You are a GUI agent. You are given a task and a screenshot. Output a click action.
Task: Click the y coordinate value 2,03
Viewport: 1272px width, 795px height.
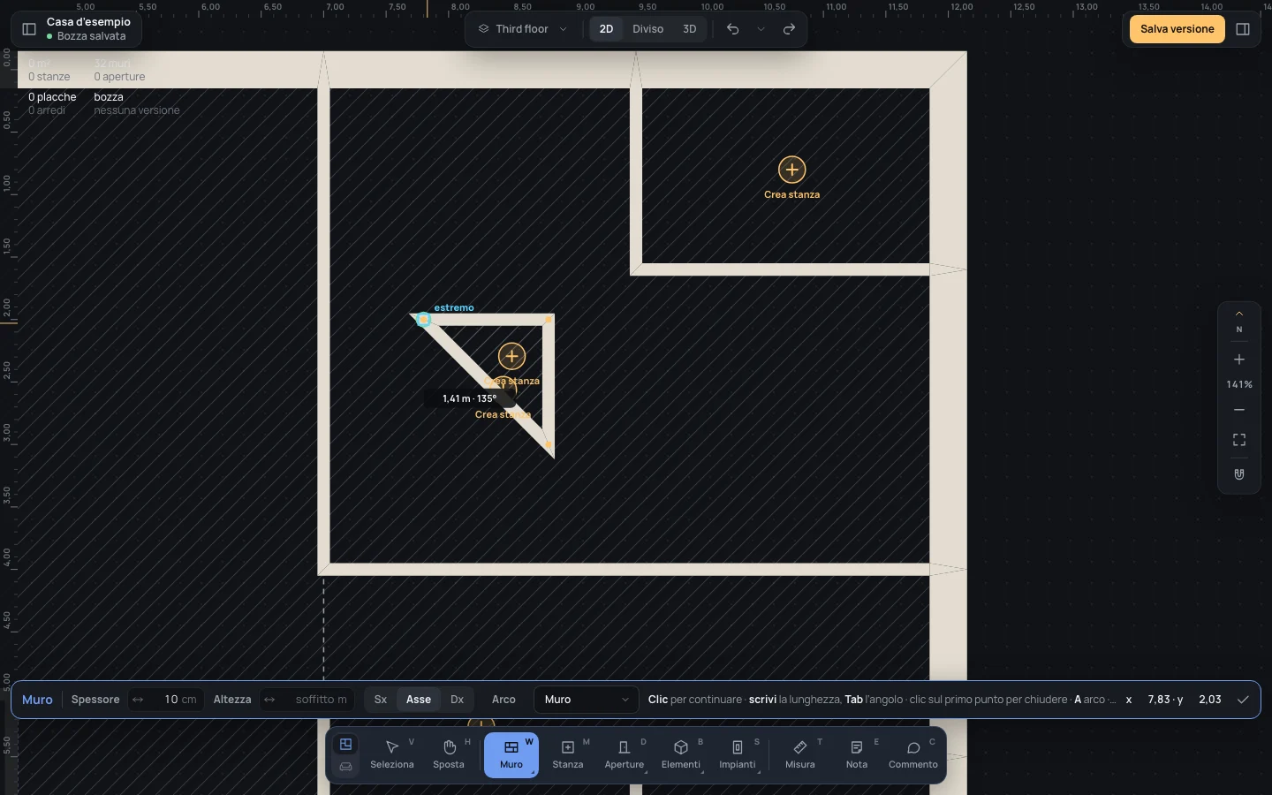(x=1210, y=700)
